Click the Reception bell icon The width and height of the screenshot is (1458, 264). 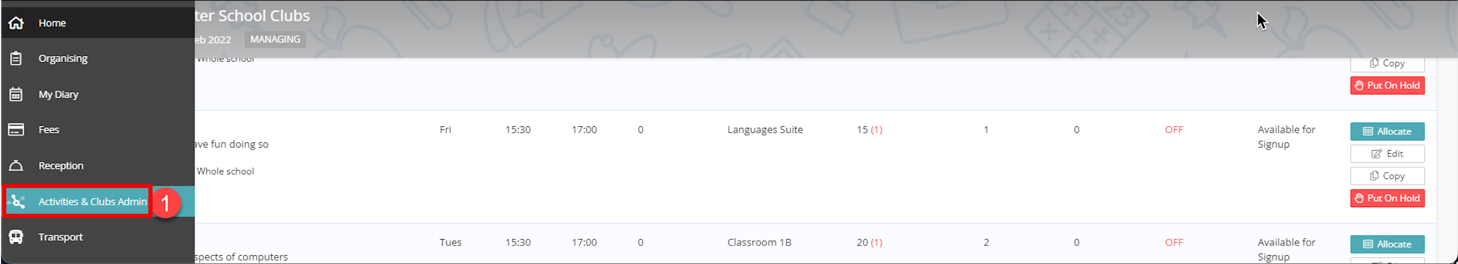16,165
